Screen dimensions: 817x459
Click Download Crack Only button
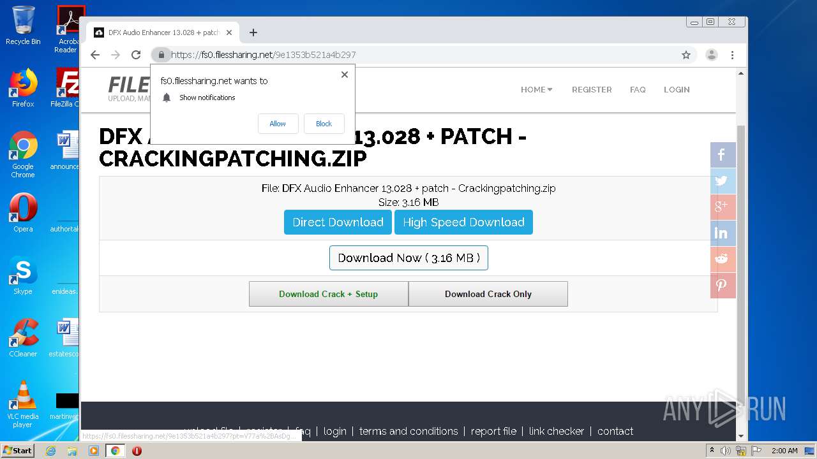(488, 294)
